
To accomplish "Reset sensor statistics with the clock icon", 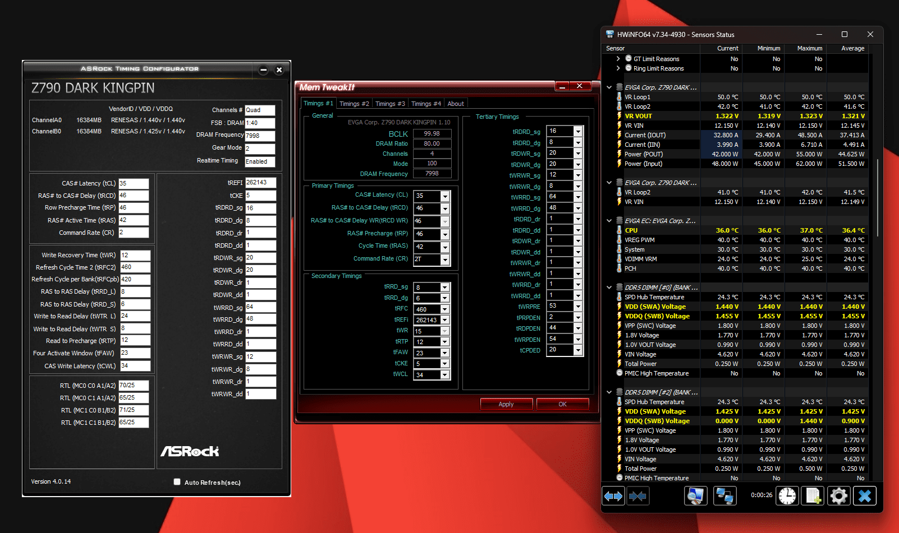I will click(787, 496).
